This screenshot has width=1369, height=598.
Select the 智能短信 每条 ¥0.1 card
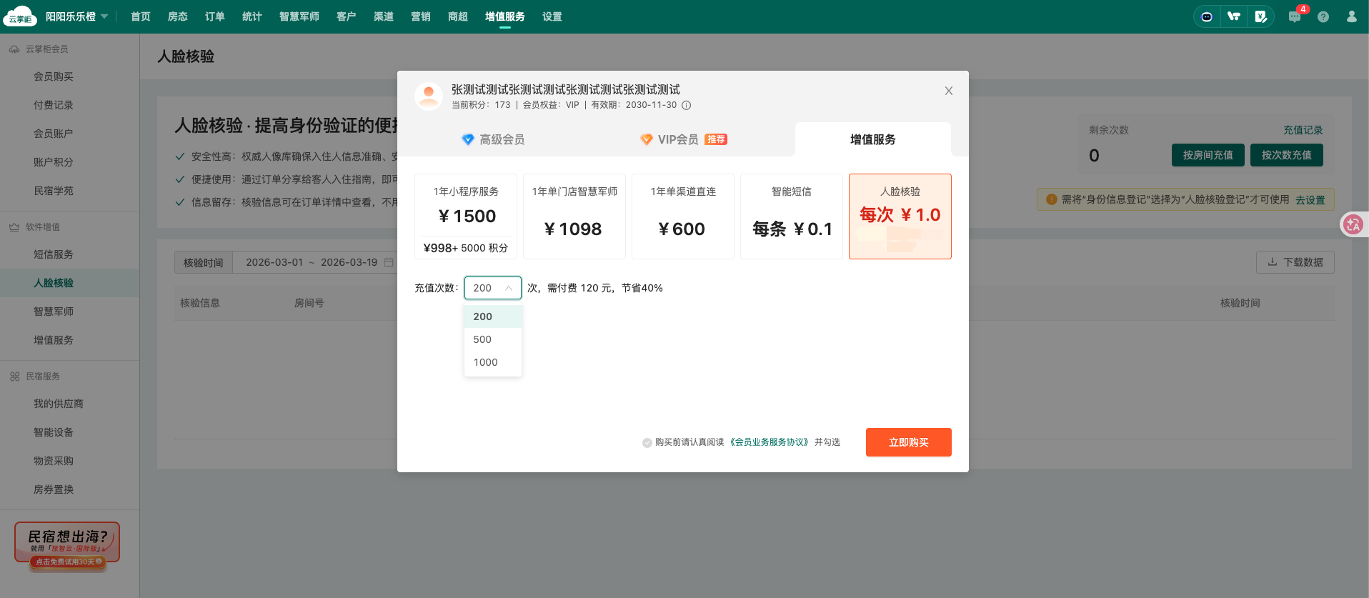(x=792, y=216)
